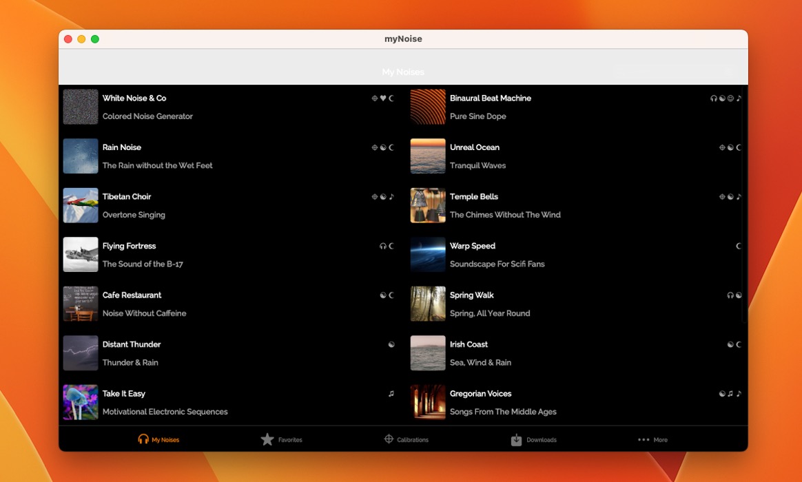This screenshot has width=802, height=482.
Task: Click the moon icon on Irish Coast
Action: tap(739, 344)
